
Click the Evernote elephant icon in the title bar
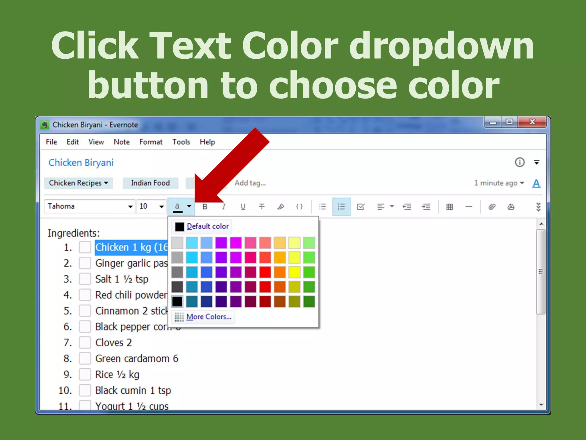click(44, 125)
